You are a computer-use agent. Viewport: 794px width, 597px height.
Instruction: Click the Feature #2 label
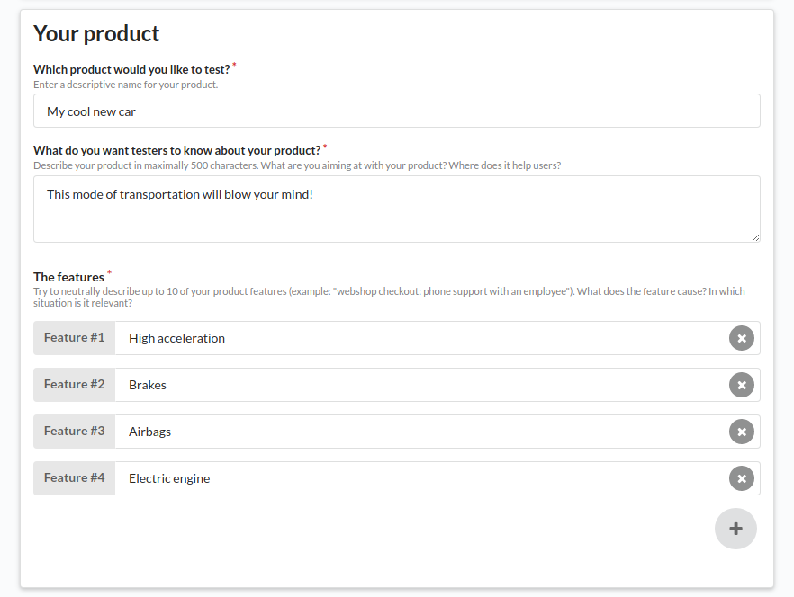(x=75, y=385)
